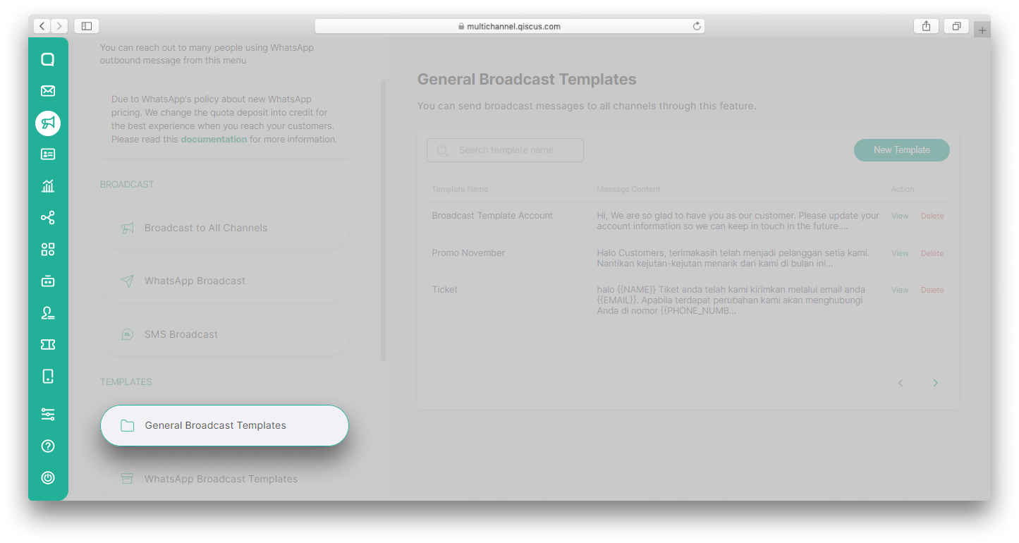
Task: Click the megaphone icon beside Broadcast to All Channels
Action: click(x=127, y=228)
